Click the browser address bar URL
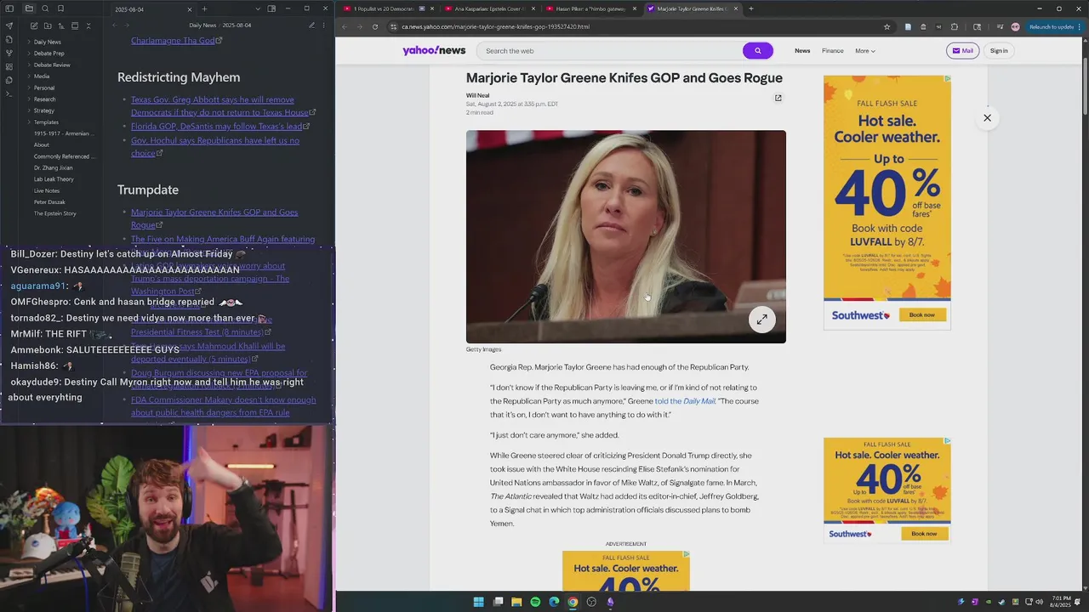 [x=495, y=26]
